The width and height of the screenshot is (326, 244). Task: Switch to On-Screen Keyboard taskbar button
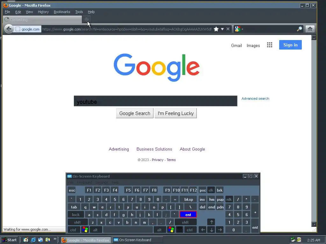(138, 240)
